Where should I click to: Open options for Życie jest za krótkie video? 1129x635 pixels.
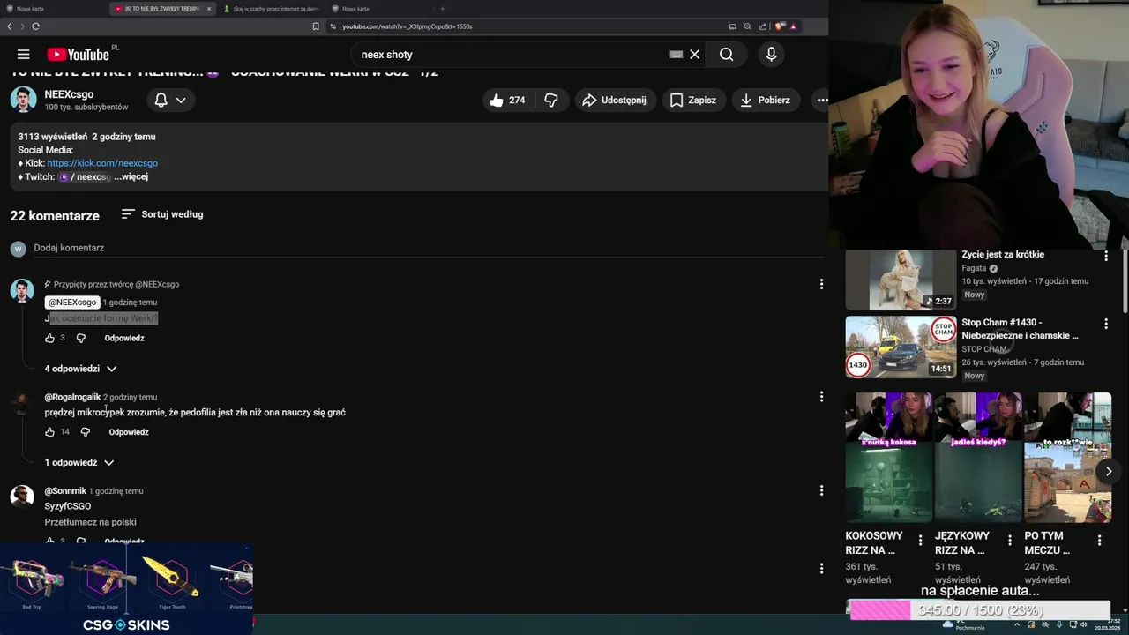click(x=1106, y=256)
